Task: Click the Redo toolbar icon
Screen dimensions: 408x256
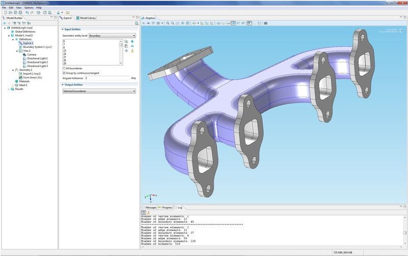Action: (x=32, y=12)
